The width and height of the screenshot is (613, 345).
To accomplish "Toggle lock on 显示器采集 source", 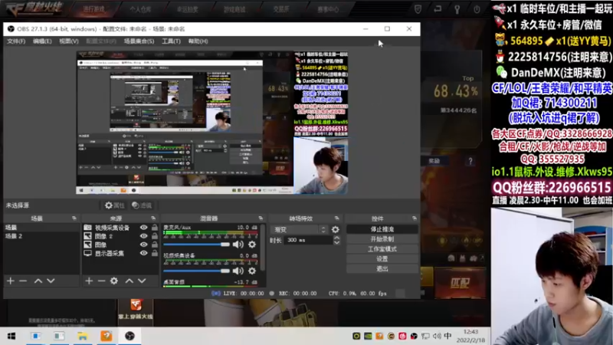I will point(155,253).
